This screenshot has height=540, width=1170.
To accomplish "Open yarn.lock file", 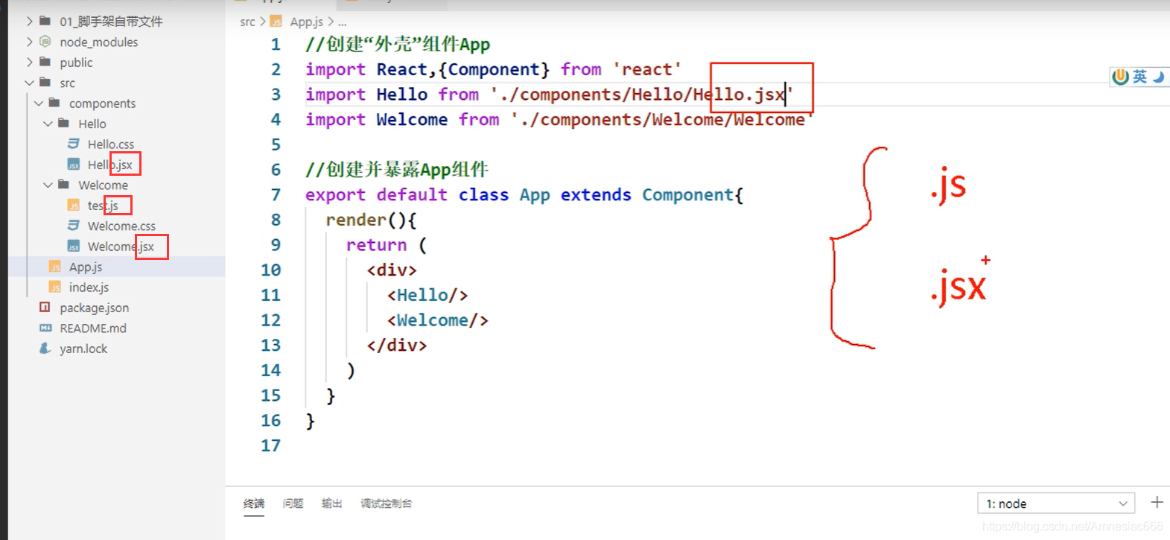I will pos(83,349).
